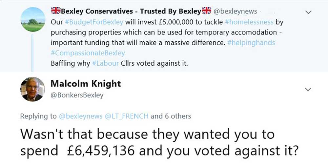Open Malcolm Knight's profile photo

pyautogui.click(x=33, y=89)
